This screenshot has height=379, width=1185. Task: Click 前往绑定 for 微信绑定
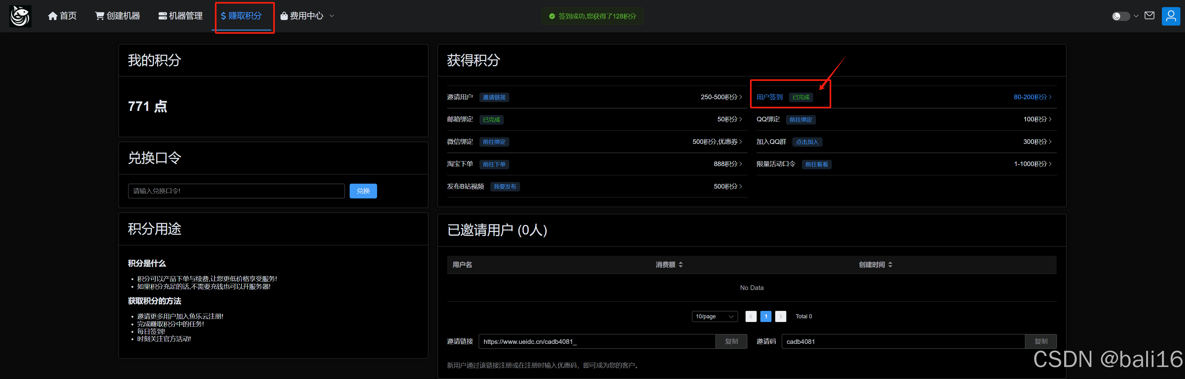point(494,142)
